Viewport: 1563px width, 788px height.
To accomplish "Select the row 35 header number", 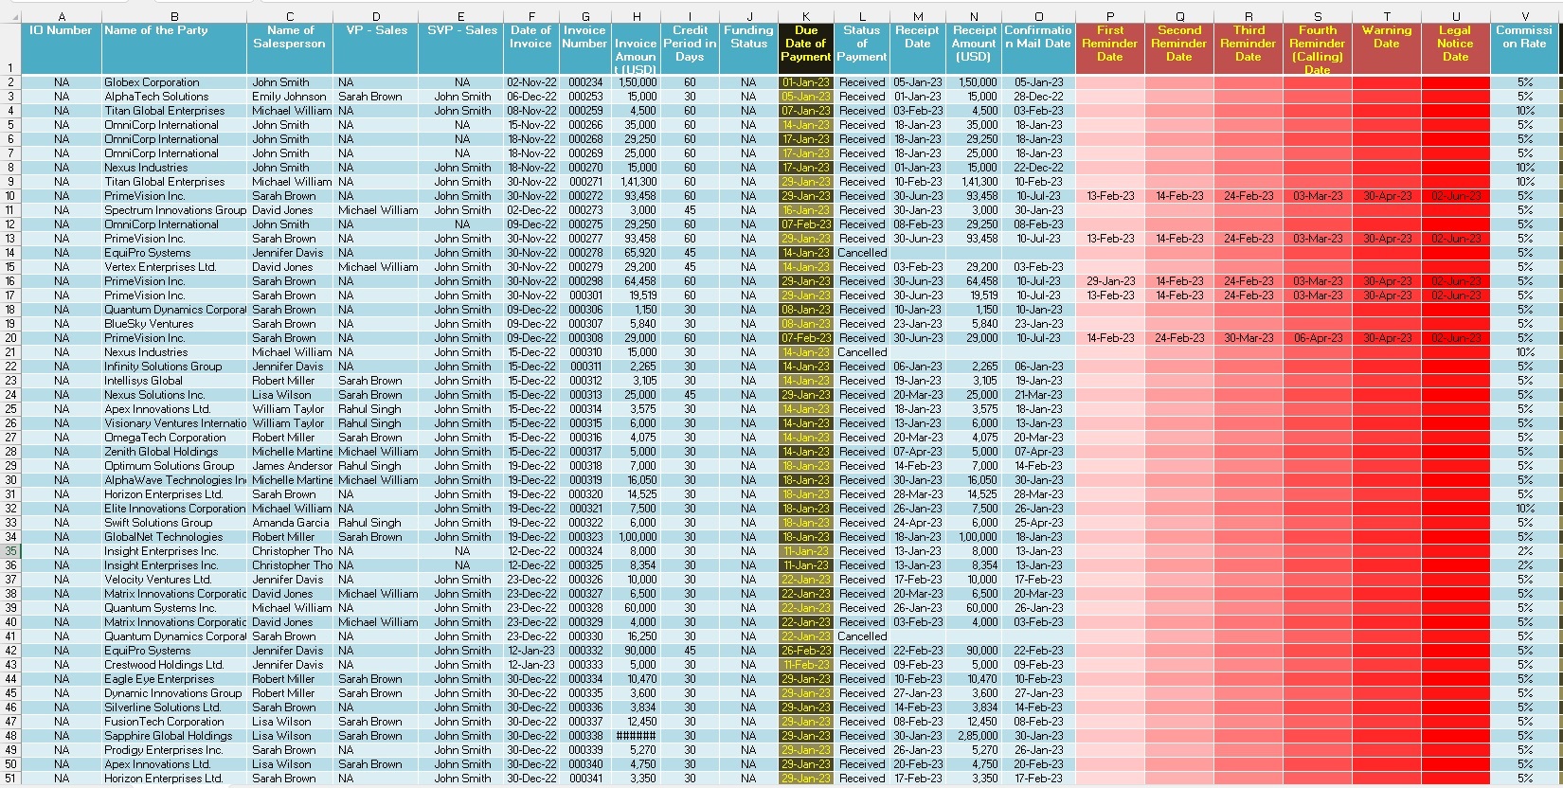I will [x=10, y=551].
